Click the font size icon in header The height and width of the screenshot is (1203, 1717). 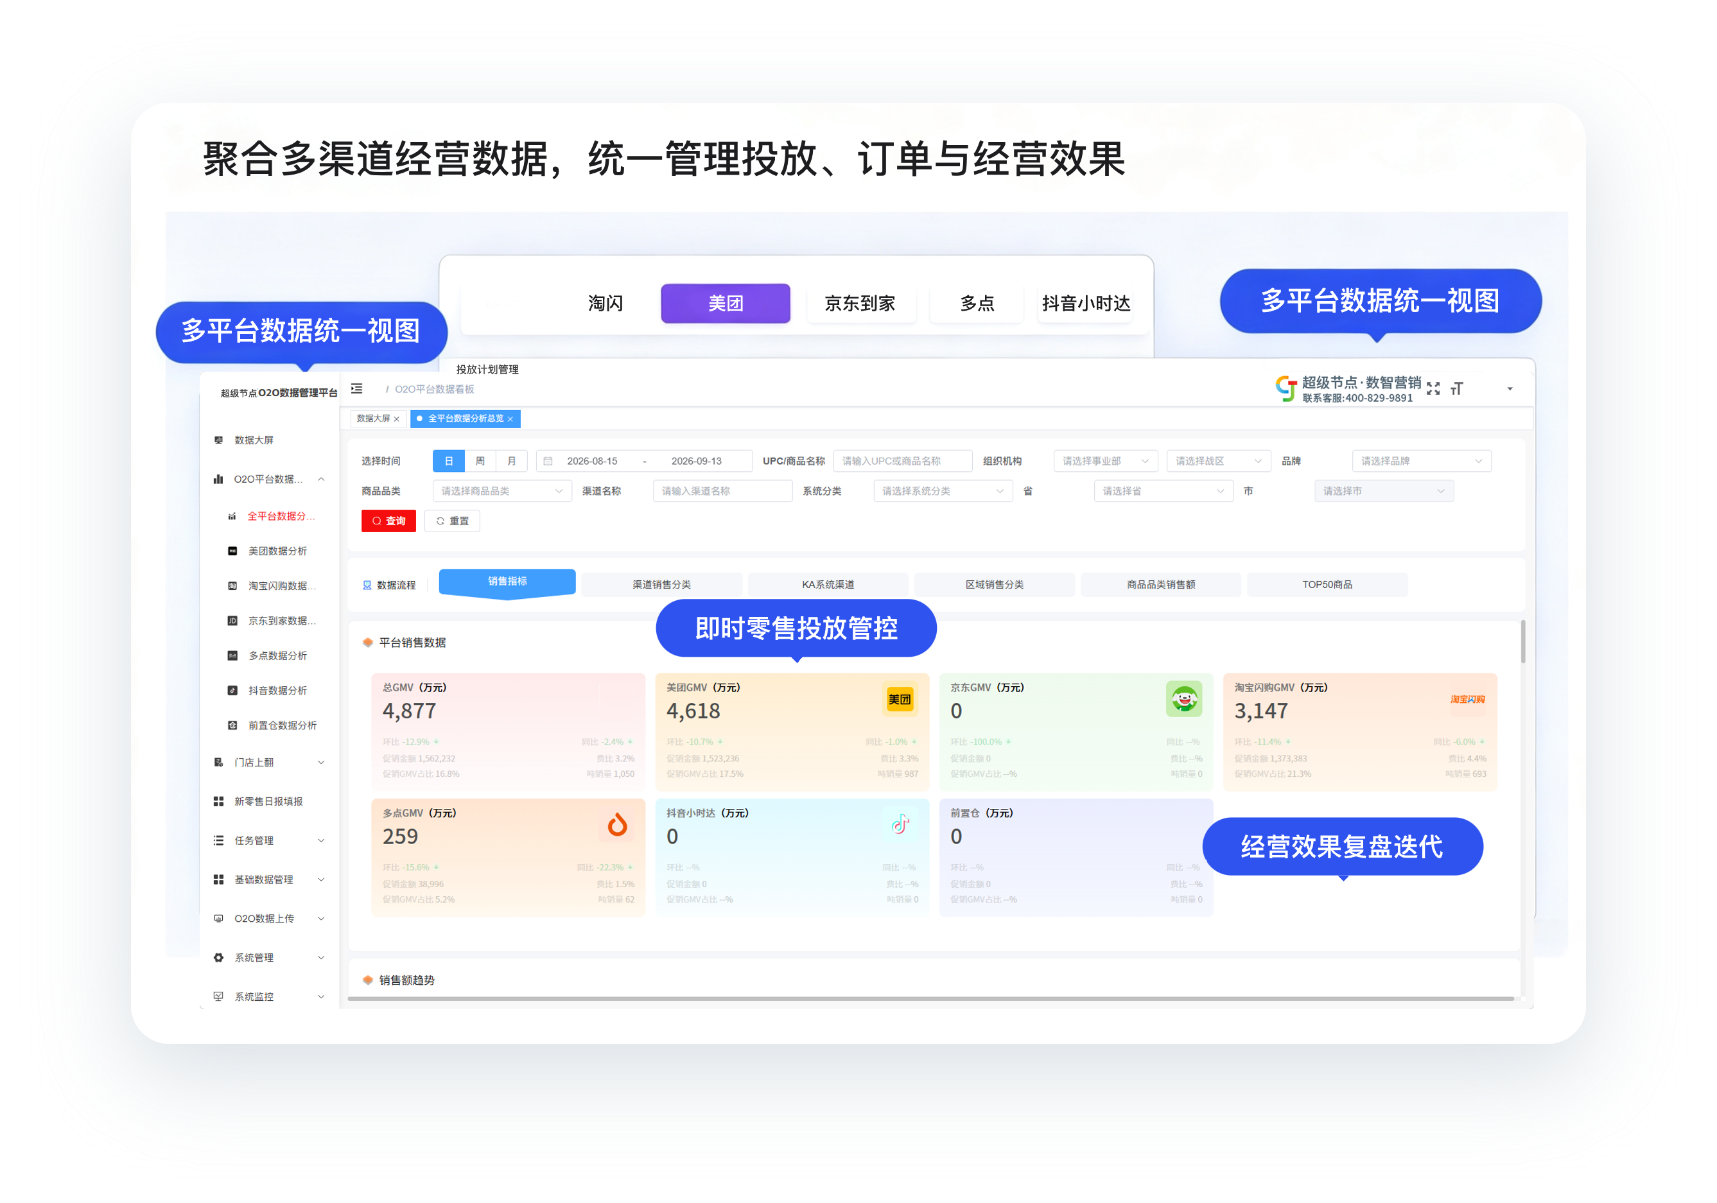(1456, 389)
